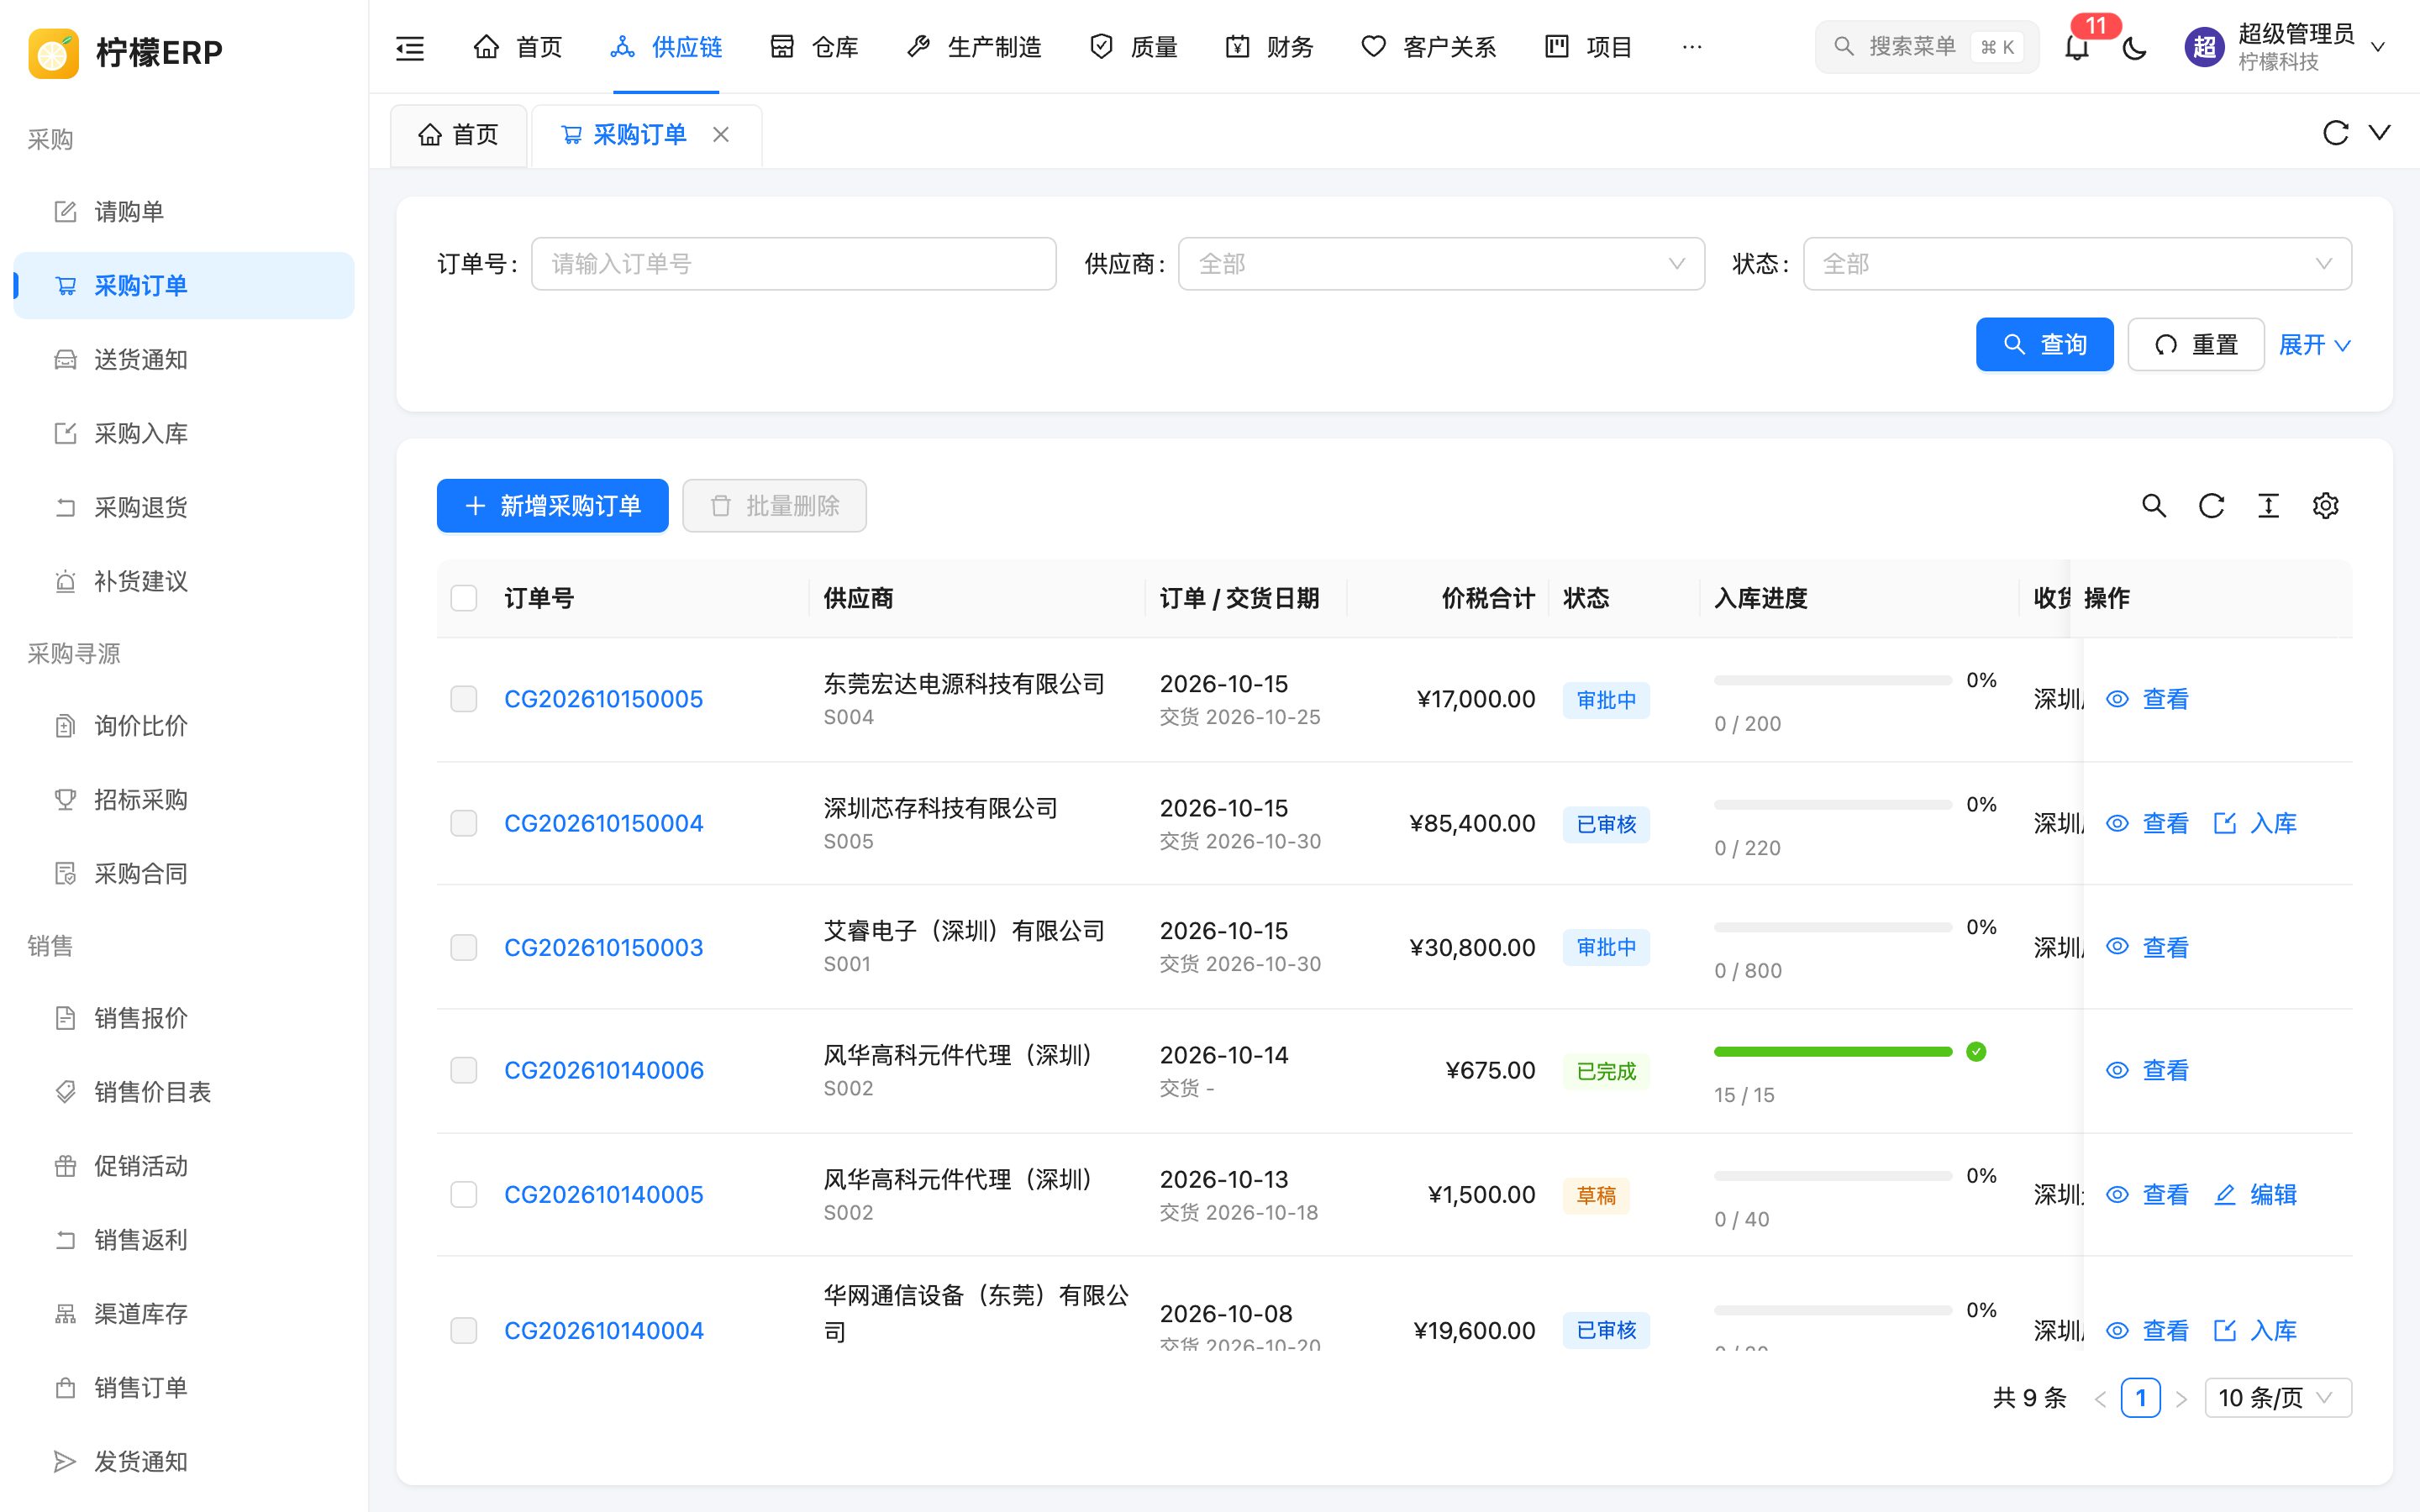The image size is (2420, 1512).
Task: Open the 状态 filter dropdown
Action: tap(2077, 264)
